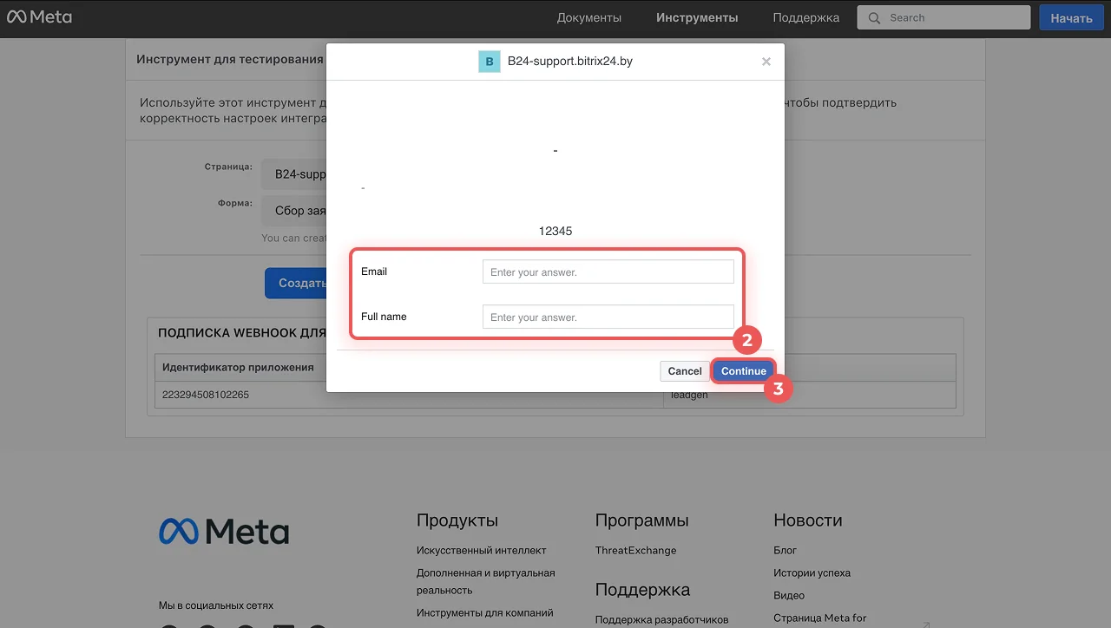Open the Документы menu
This screenshot has width=1111, height=628.
pos(588,17)
